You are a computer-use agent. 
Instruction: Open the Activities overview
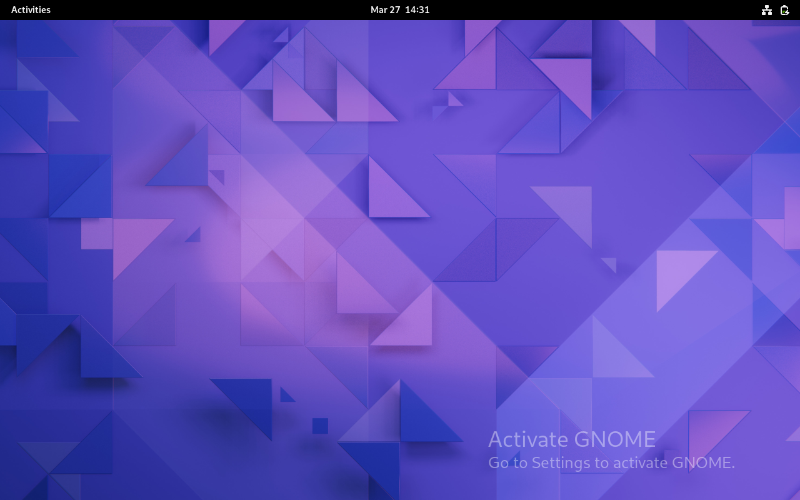(x=31, y=10)
